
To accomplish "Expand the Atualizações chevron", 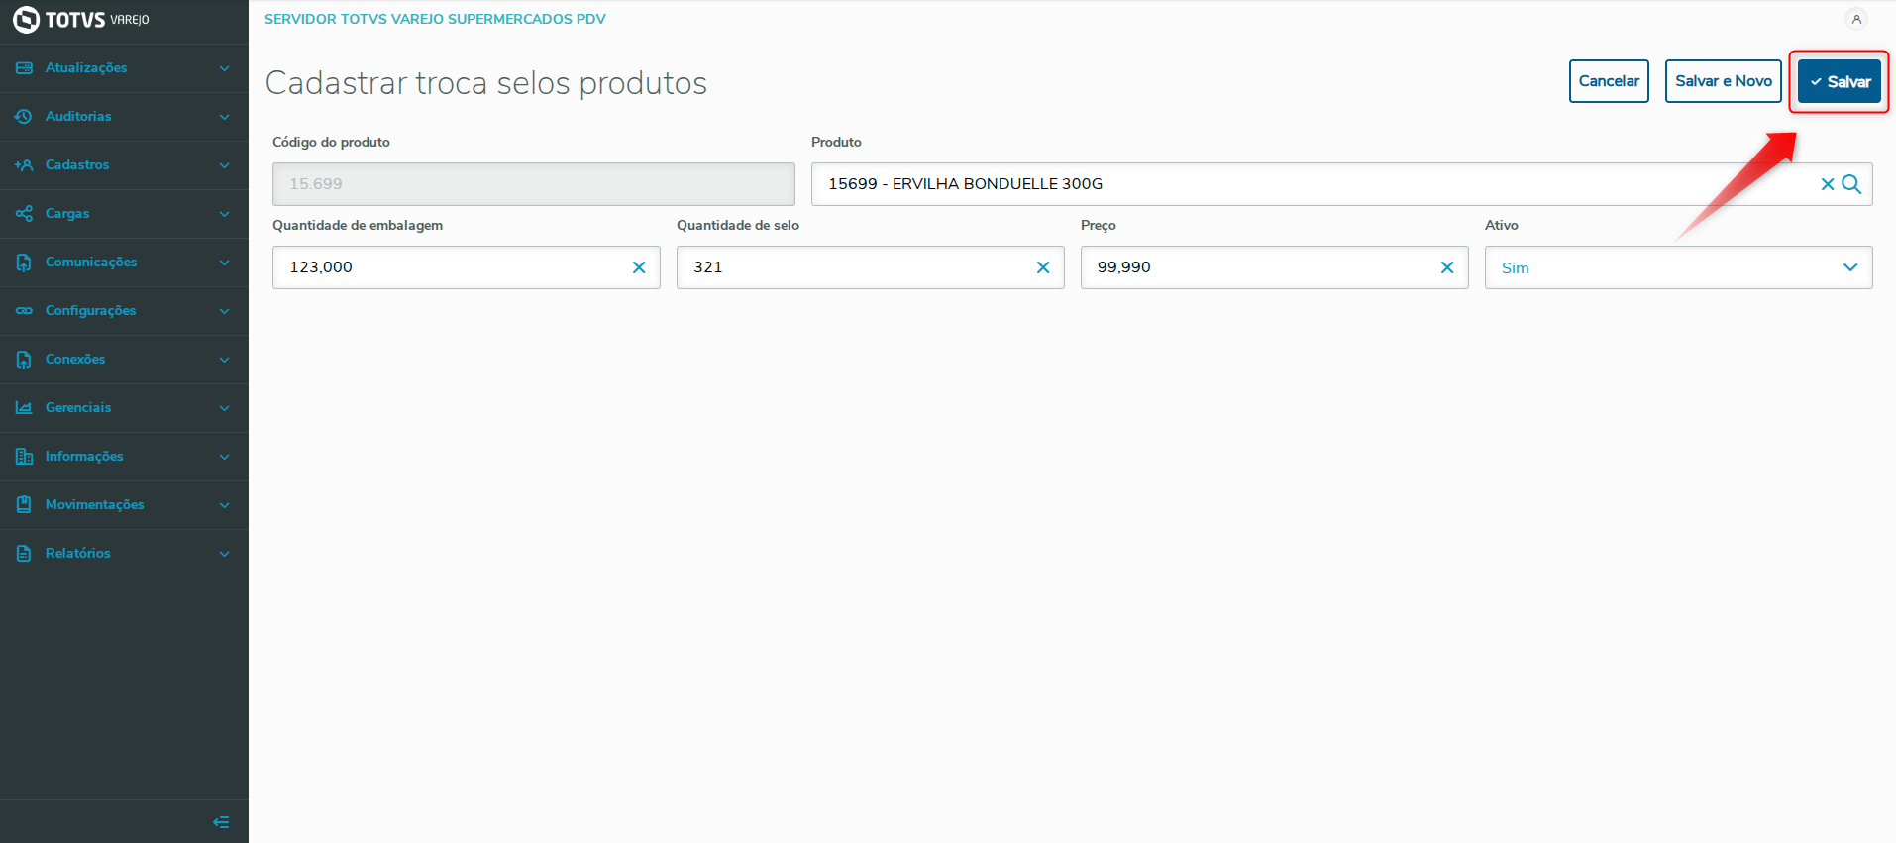I will [225, 68].
